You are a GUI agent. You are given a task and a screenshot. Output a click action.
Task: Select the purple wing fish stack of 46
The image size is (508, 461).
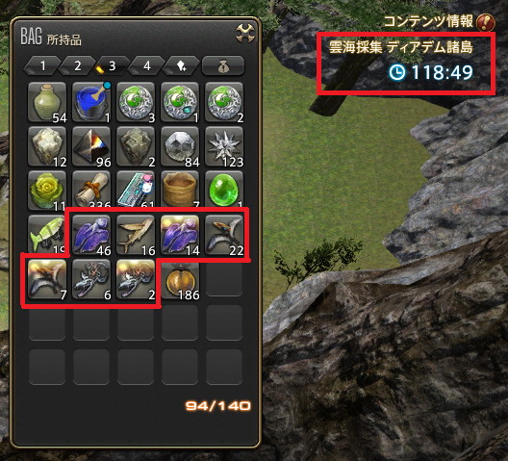click(x=91, y=235)
